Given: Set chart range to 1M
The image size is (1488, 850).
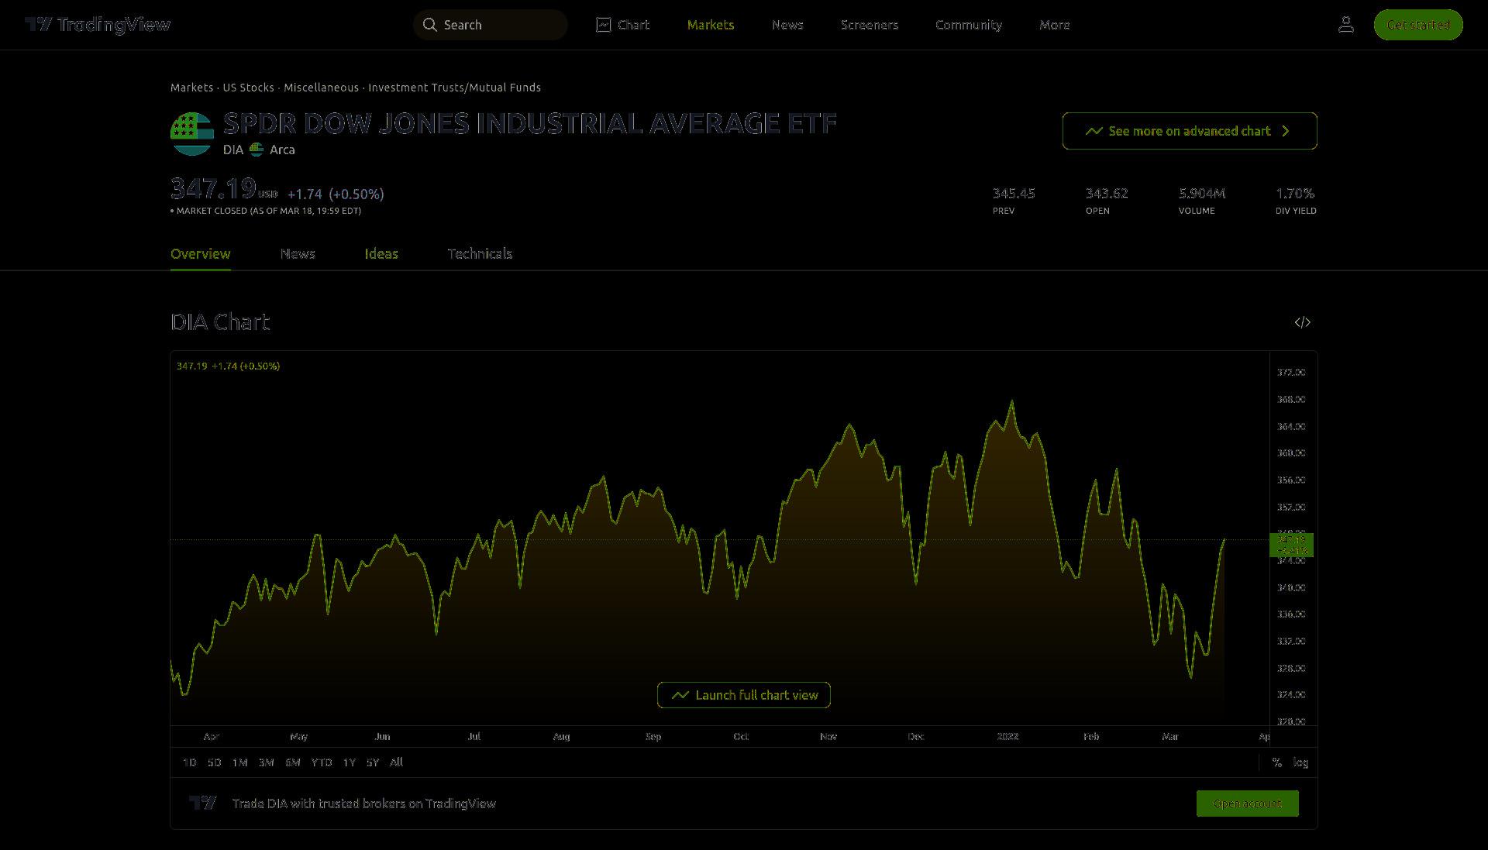Looking at the screenshot, I should point(239,762).
